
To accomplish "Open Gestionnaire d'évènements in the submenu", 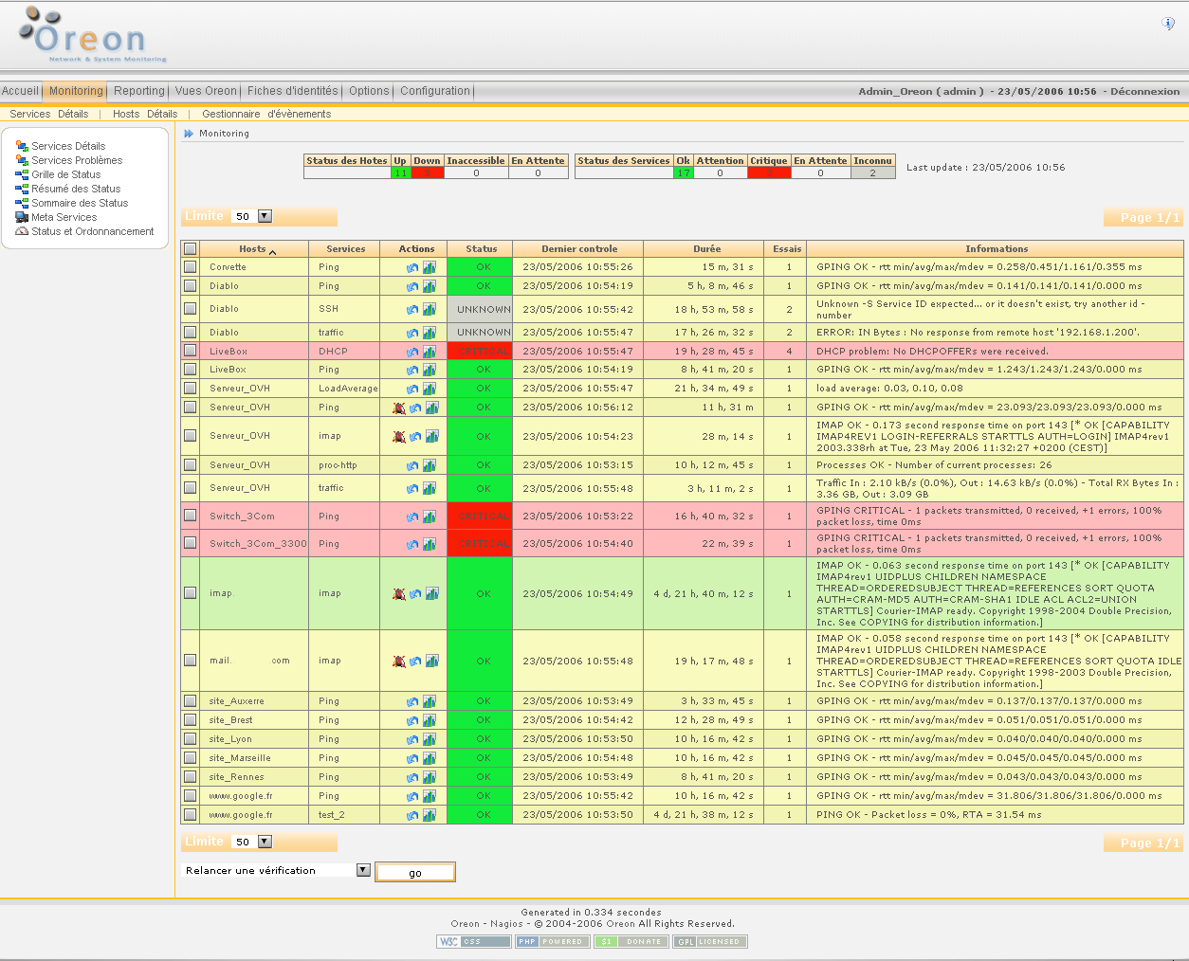I will [266, 114].
